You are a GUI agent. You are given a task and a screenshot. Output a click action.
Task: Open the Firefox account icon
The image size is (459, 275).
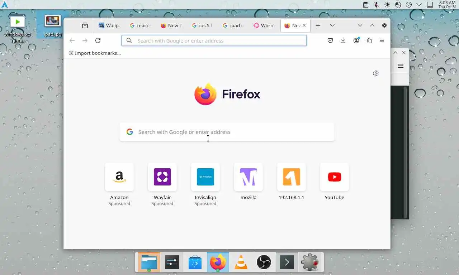coord(356,40)
